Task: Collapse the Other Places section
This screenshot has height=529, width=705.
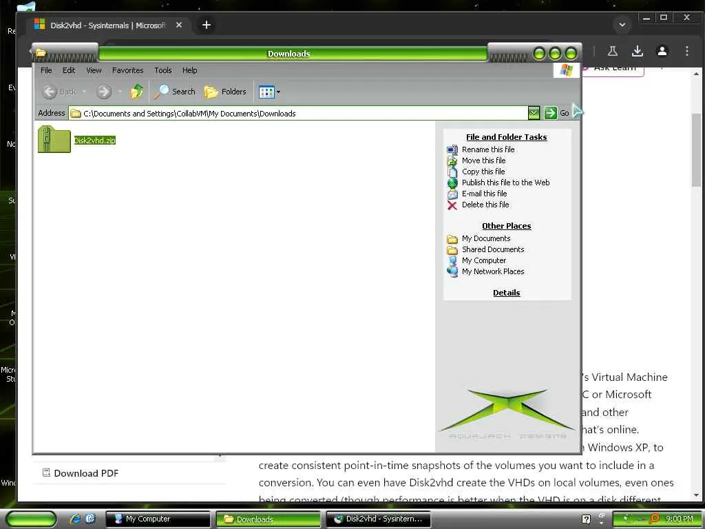Action: pyautogui.click(x=506, y=226)
